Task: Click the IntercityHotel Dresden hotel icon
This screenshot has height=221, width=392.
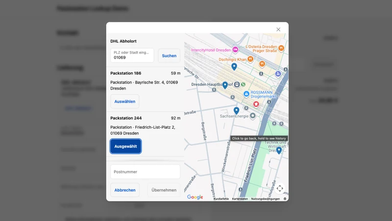Action: coord(235,50)
